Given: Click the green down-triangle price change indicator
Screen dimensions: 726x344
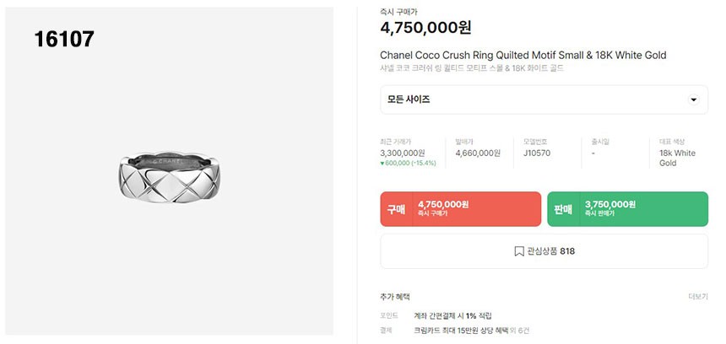Looking at the screenshot, I should [383, 163].
